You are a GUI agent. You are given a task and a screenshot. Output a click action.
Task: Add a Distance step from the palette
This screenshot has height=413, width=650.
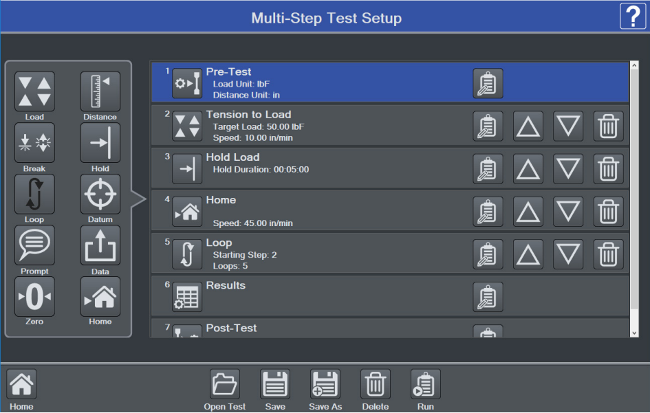(100, 91)
